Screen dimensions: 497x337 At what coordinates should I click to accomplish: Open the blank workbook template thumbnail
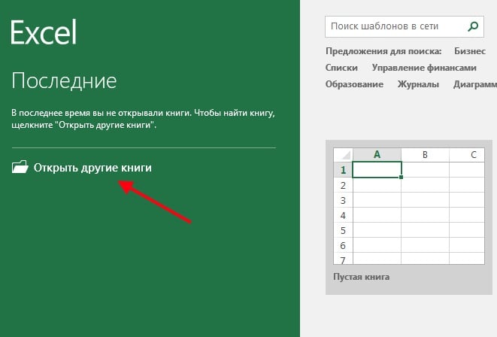pyautogui.click(x=408, y=206)
